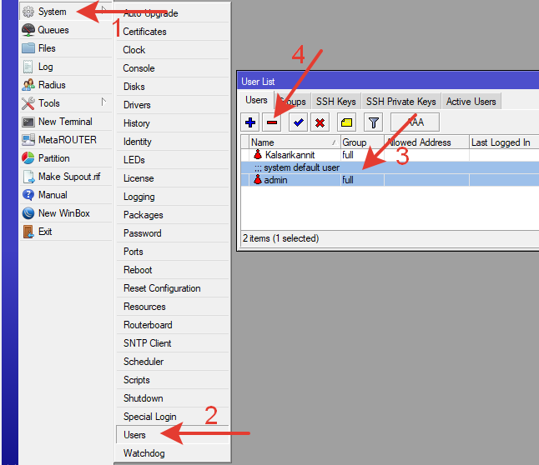Open Packages menu entry
The image size is (539, 465).
tap(173, 215)
